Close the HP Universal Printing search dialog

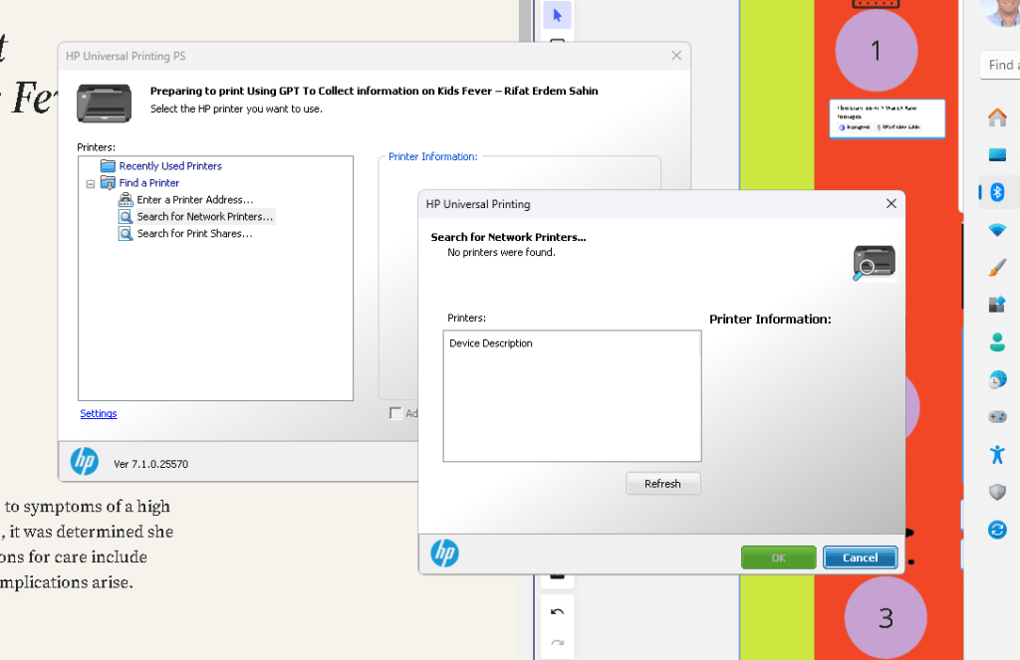pos(892,203)
